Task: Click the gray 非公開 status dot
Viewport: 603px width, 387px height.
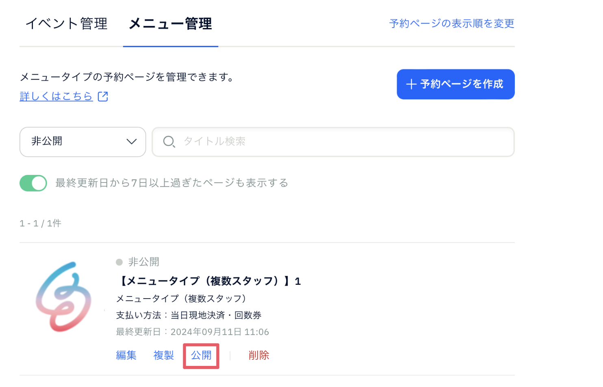Action: 119,262
